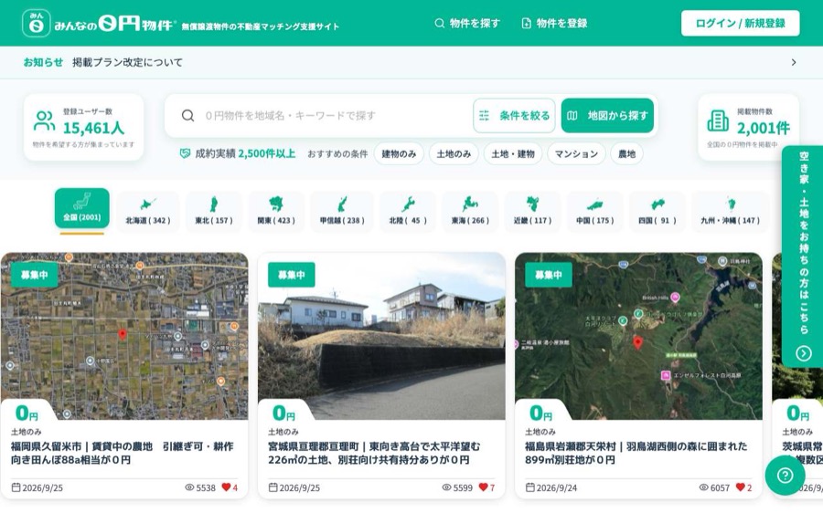The width and height of the screenshot is (823, 513).
Task: Click the search magnifier icon in header
Action: [x=439, y=24]
